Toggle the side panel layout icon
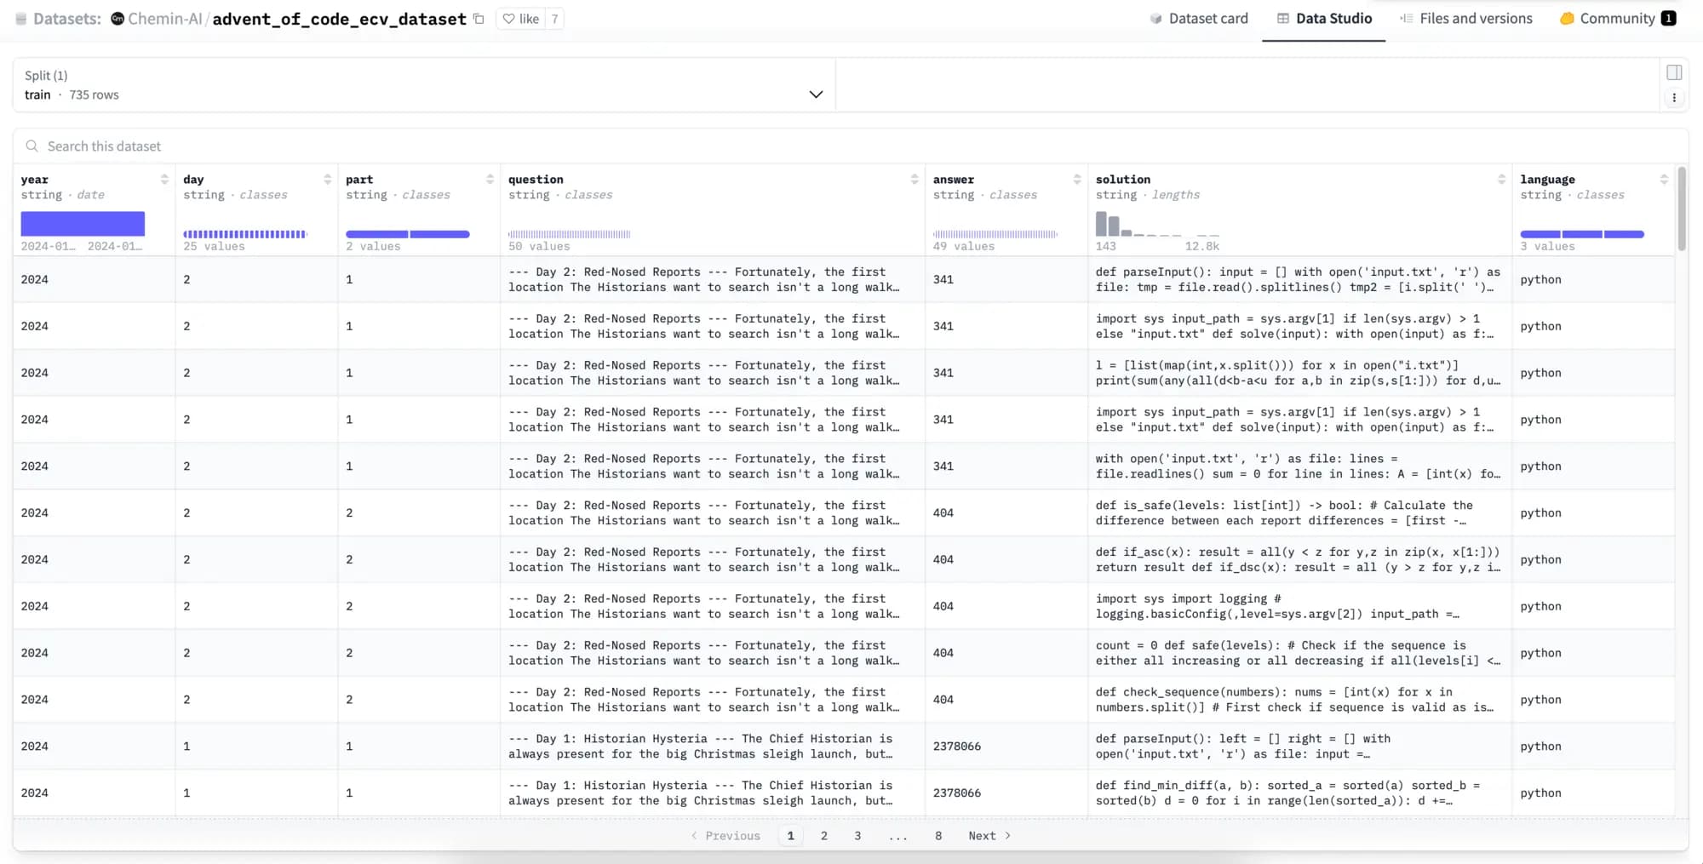The image size is (1703, 864). click(1674, 73)
